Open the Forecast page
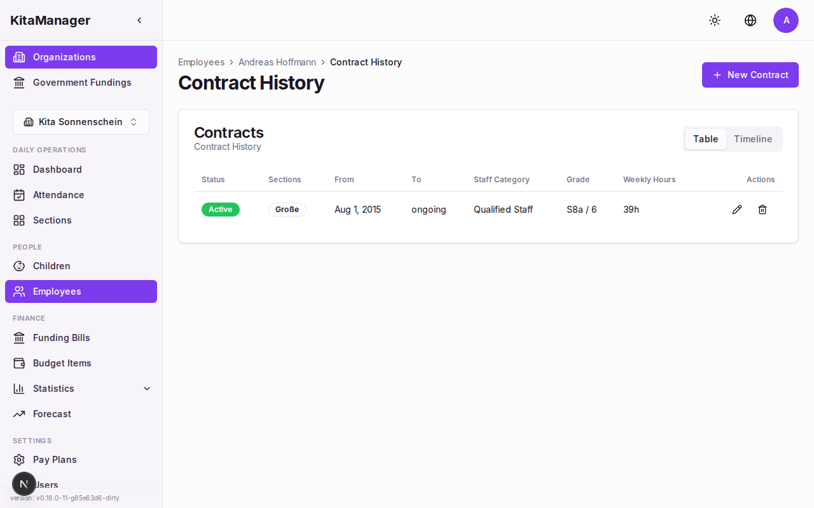 52,414
